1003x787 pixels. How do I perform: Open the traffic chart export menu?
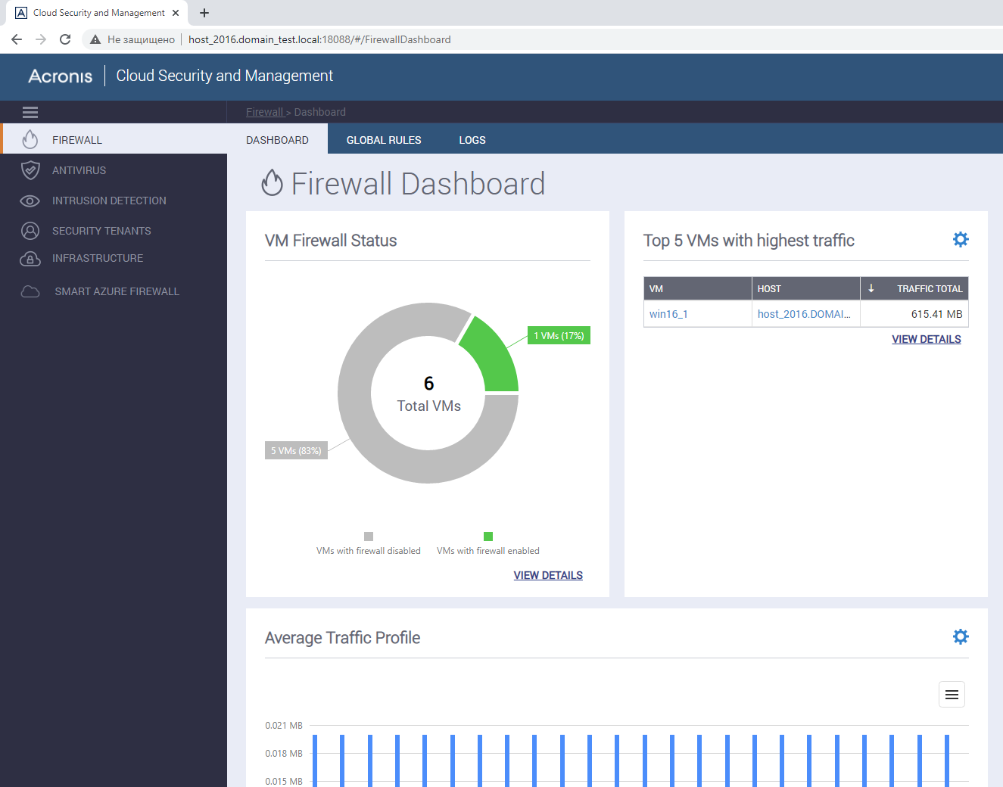pos(952,695)
